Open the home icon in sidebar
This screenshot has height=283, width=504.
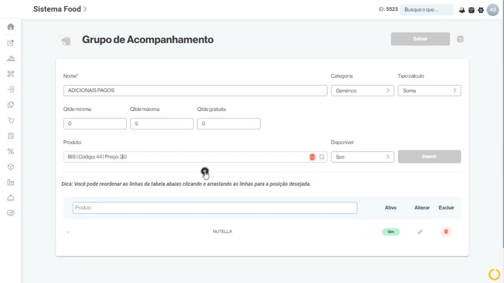tap(11, 27)
